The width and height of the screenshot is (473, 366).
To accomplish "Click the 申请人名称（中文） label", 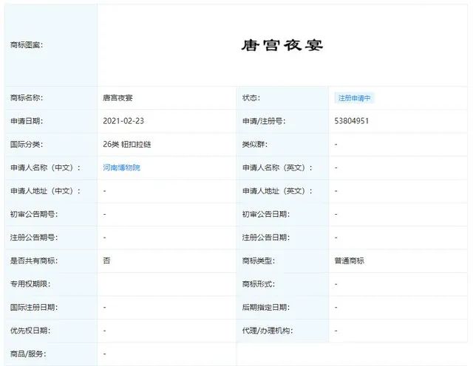I will click(x=46, y=168).
